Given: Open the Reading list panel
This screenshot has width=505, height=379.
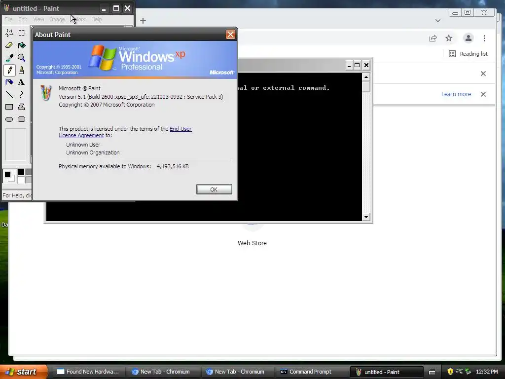Looking at the screenshot, I should (x=469, y=54).
